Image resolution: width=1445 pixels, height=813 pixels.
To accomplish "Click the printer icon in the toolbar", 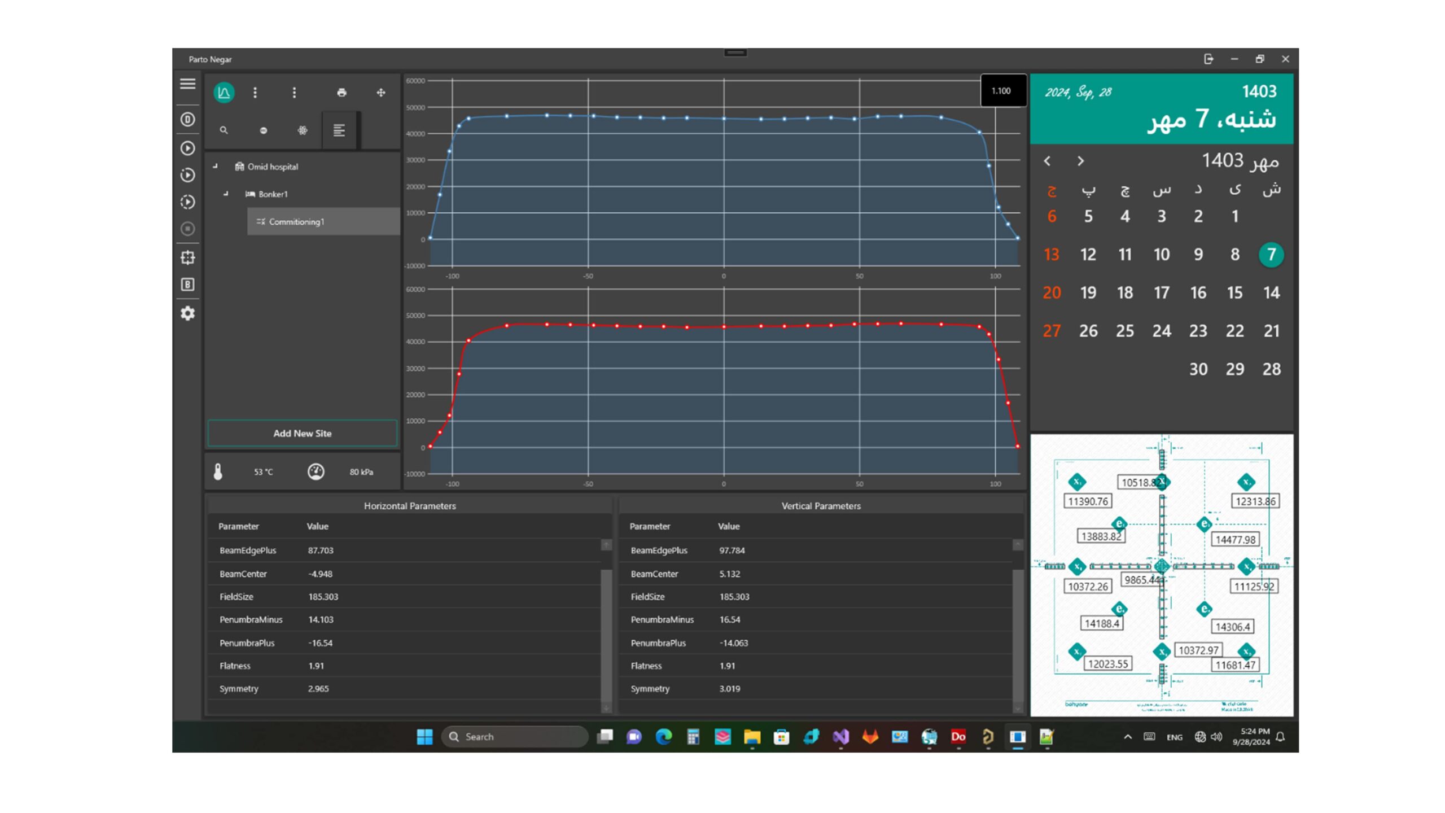I will pyautogui.click(x=341, y=93).
